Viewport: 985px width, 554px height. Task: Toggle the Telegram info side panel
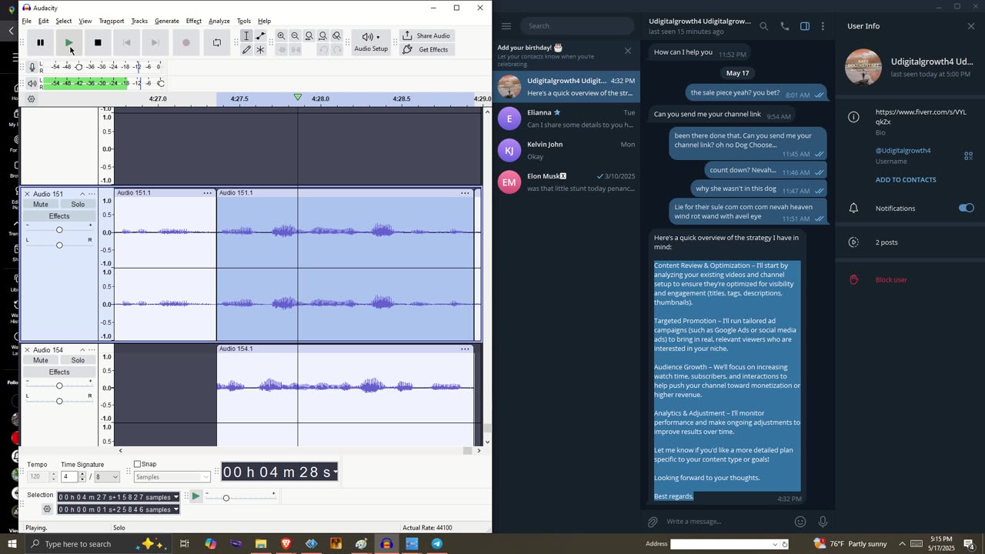805,26
